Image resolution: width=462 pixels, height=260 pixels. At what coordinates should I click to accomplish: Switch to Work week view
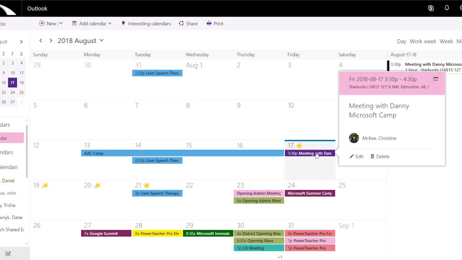pos(423,41)
